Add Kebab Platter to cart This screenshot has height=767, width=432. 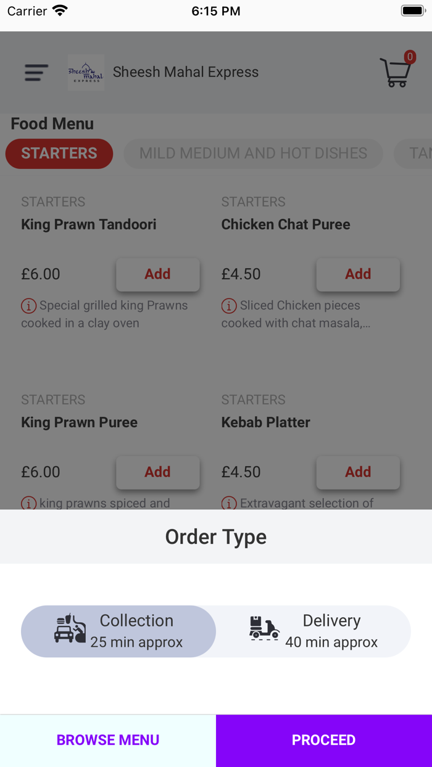[358, 472]
